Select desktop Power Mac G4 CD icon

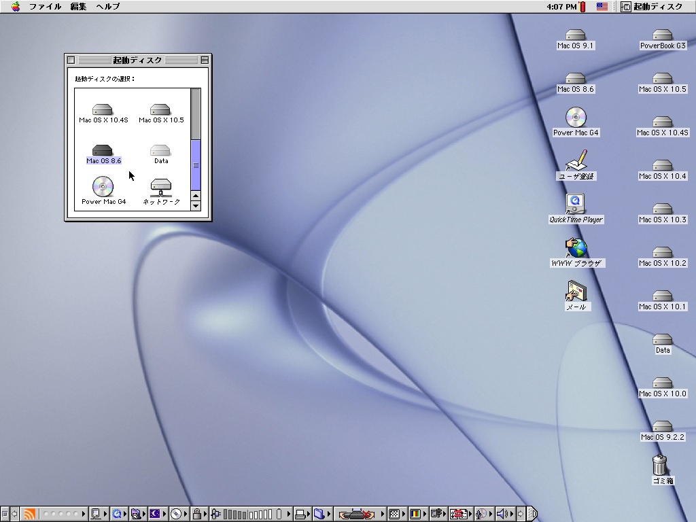point(576,121)
